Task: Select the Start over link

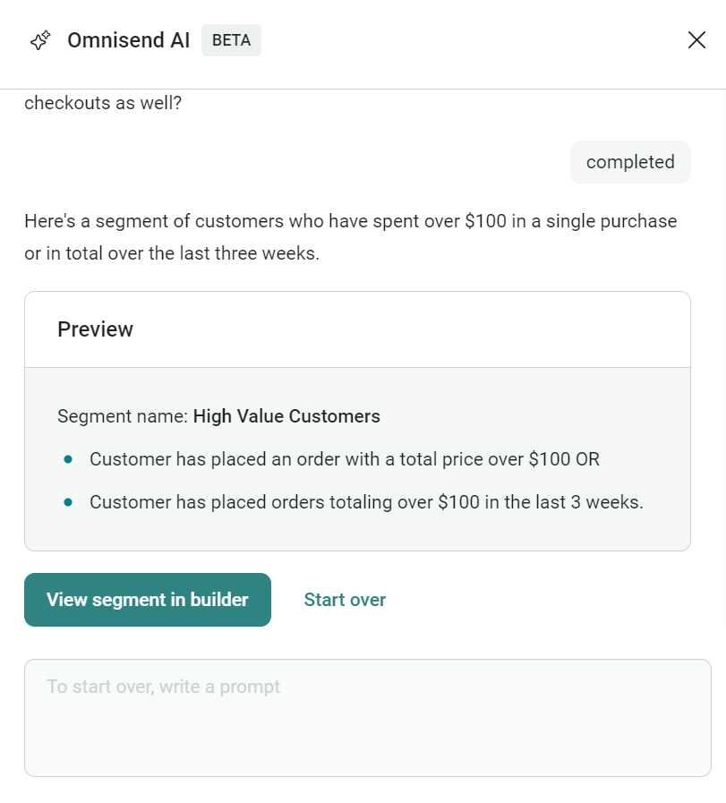Action: [x=345, y=600]
